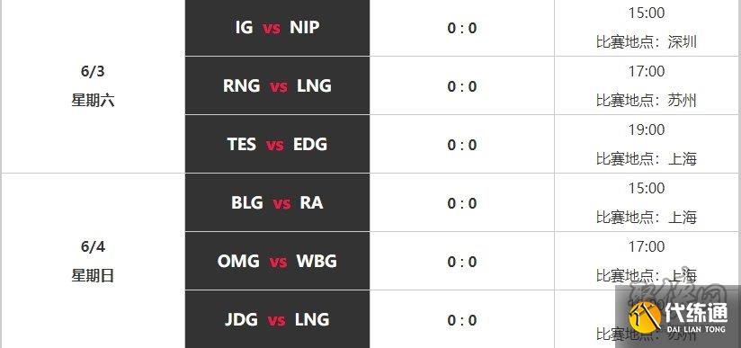Select the RNG vs LNG matchup
Image resolution: width=741 pixels, height=348 pixels.
[277, 85]
